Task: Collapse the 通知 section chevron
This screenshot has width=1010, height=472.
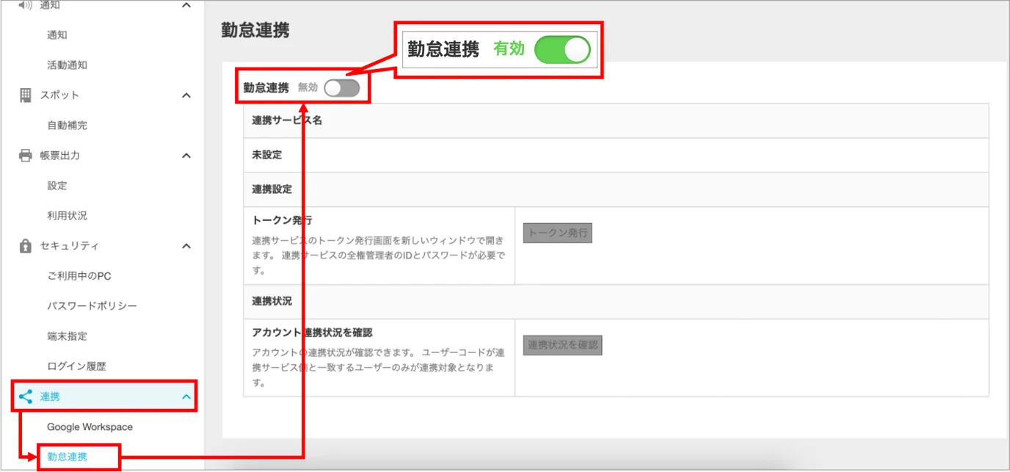Action: click(186, 5)
